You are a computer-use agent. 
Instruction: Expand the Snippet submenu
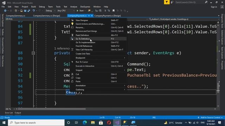pyautogui.click(x=98, y=70)
